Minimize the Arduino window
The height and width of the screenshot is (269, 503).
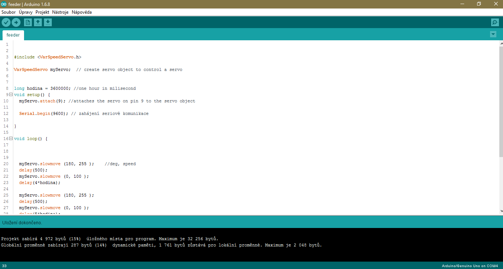coord(462,4)
